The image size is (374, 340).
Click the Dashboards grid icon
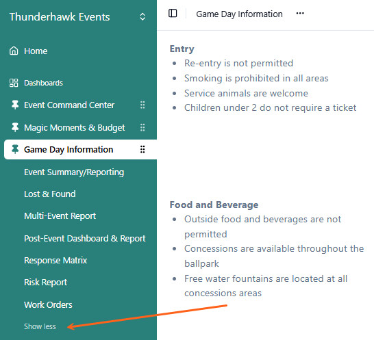pyautogui.click(x=14, y=83)
